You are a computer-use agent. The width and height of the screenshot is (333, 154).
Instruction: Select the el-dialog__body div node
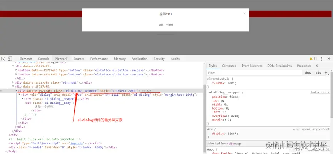coord(49,103)
